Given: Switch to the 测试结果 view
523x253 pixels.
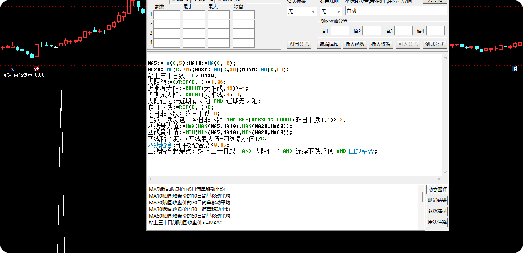Looking at the screenshot, I should 437,200.
